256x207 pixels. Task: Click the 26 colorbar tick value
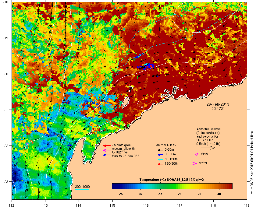[140, 194]
